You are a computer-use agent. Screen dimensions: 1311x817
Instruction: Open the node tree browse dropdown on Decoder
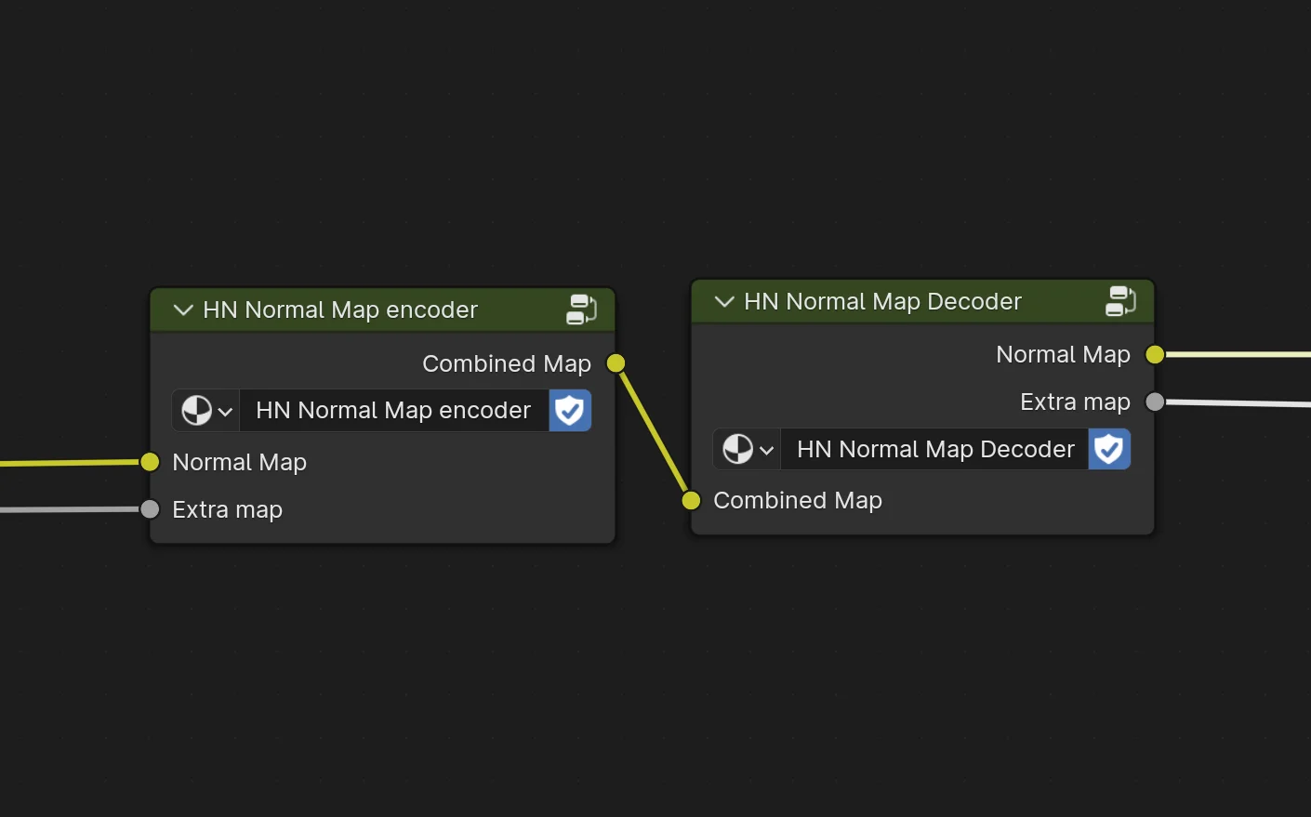(x=767, y=449)
